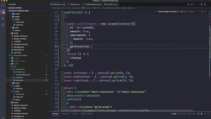Click scrollElement breadcrumb
This screenshot has height=119, width=211.
128,8
